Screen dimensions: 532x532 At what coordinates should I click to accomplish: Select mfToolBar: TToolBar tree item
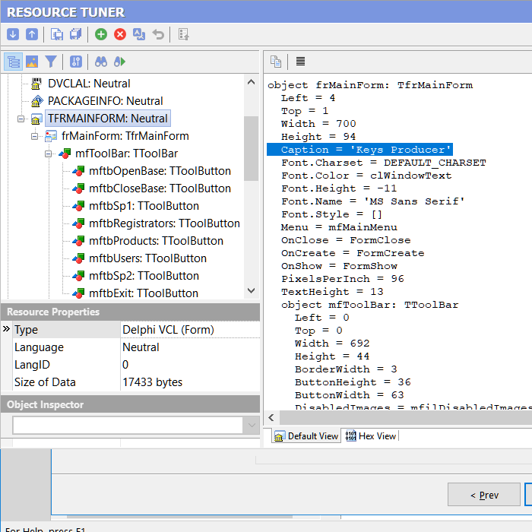[x=127, y=154]
